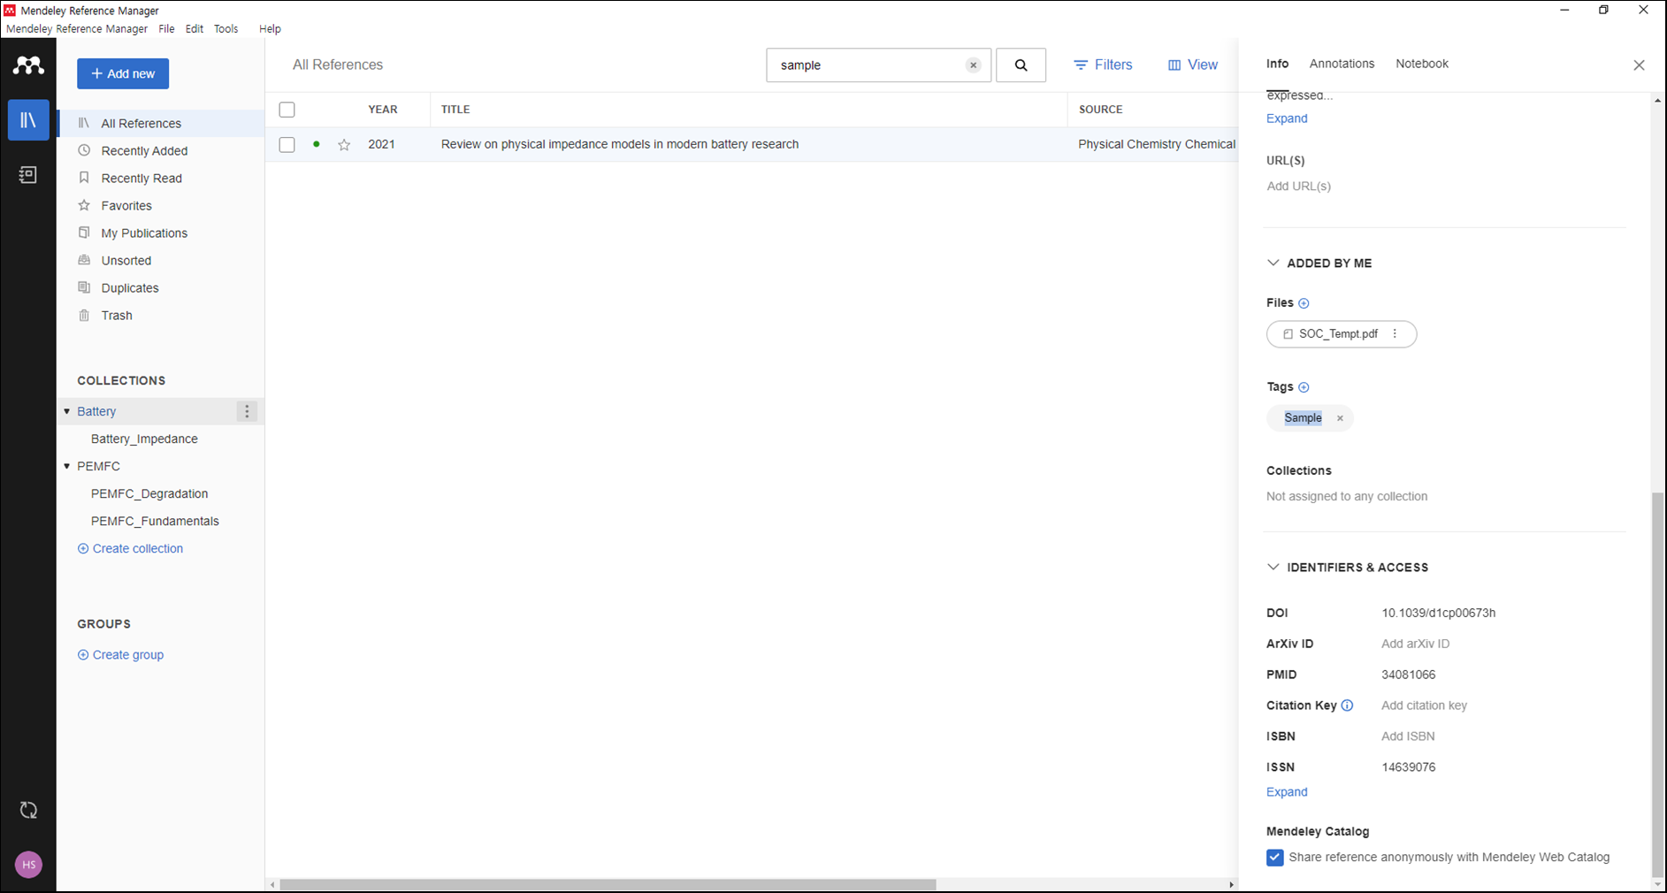Click the Citation Key info icon

point(1347,706)
